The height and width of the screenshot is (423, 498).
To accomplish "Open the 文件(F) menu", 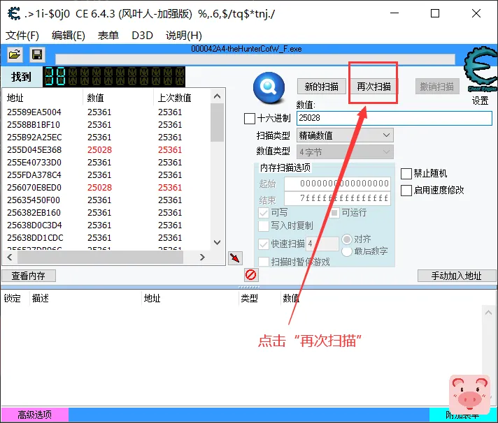I will pos(22,35).
